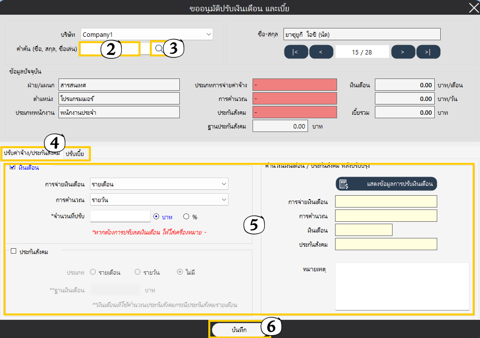This screenshot has height=338, width=480.
Task: Click the search keyword input field
Action: point(110,49)
